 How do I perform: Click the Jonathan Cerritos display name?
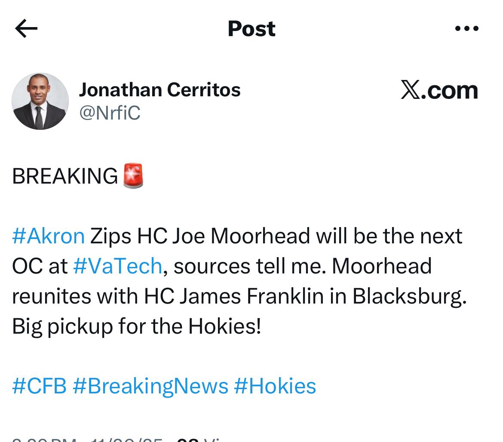pos(159,90)
